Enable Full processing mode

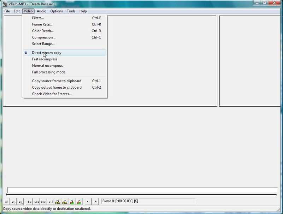tap(64, 72)
